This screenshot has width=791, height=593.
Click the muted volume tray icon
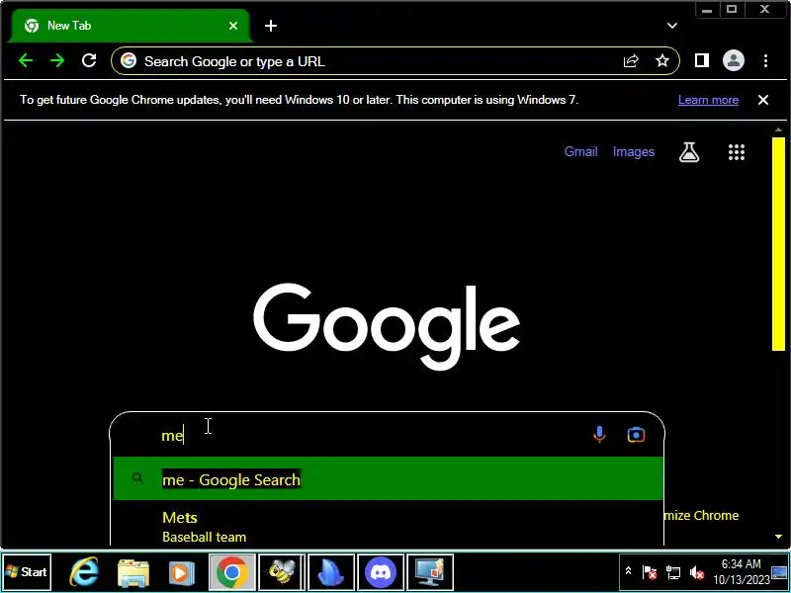(697, 572)
